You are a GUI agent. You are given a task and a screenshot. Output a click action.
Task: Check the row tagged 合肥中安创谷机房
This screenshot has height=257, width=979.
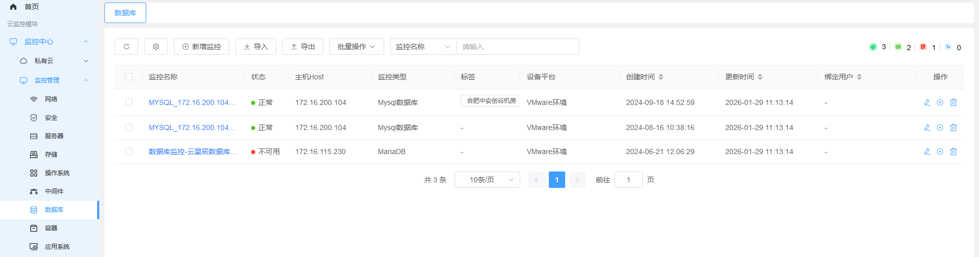point(129,102)
